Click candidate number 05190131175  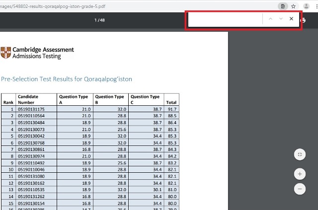(x=31, y=109)
